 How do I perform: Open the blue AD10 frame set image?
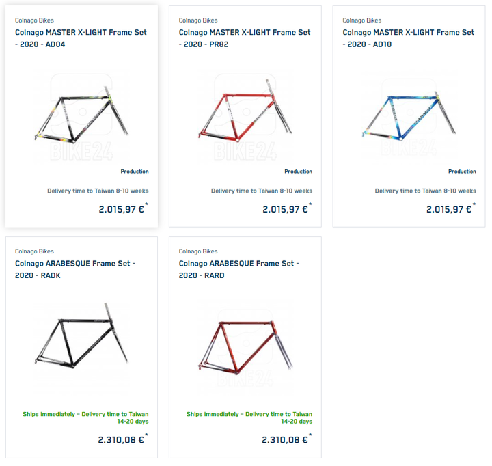tap(409, 116)
